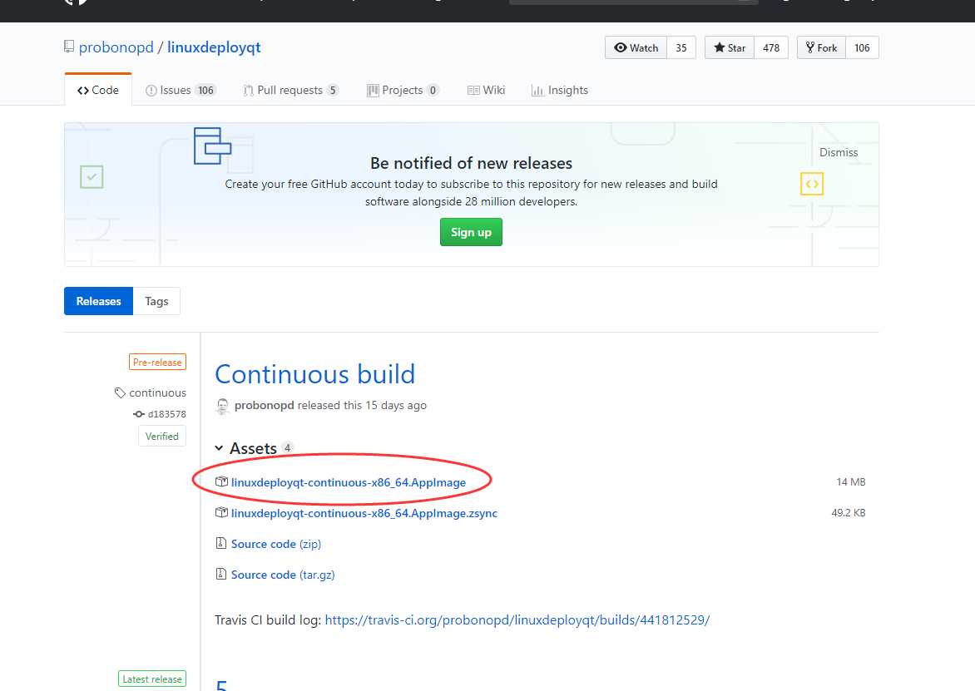Image resolution: width=975 pixels, height=691 pixels.
Task: Click the tag icon next to continuous
Action: [x=120, y=392]
